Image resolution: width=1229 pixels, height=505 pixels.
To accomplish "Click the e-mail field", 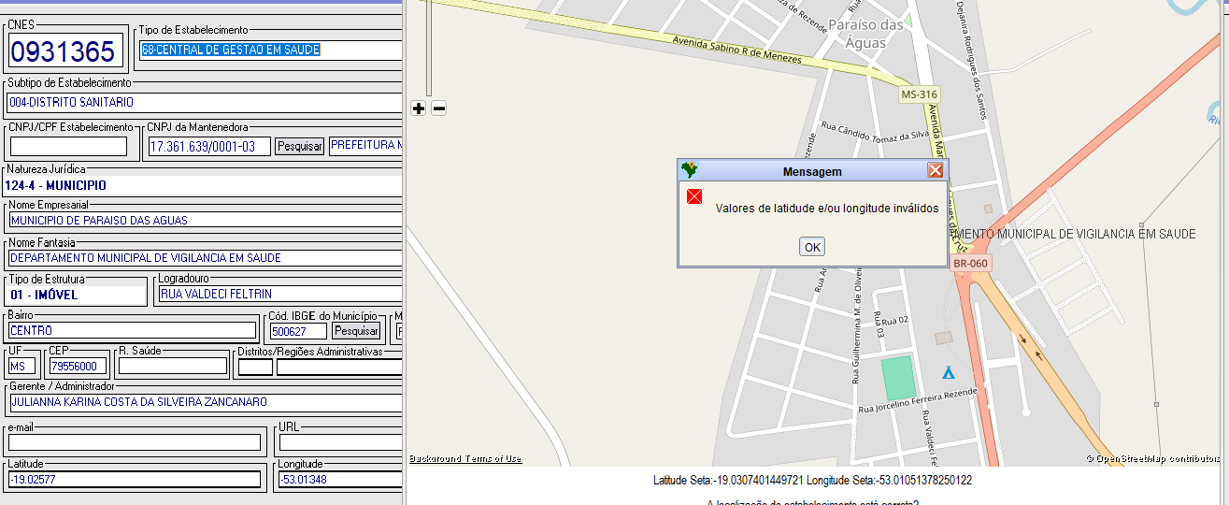I will coord(134,442).
